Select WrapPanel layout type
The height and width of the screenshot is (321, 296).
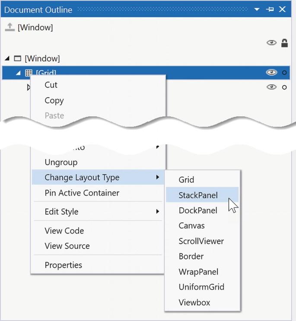[x=198, y=272]
